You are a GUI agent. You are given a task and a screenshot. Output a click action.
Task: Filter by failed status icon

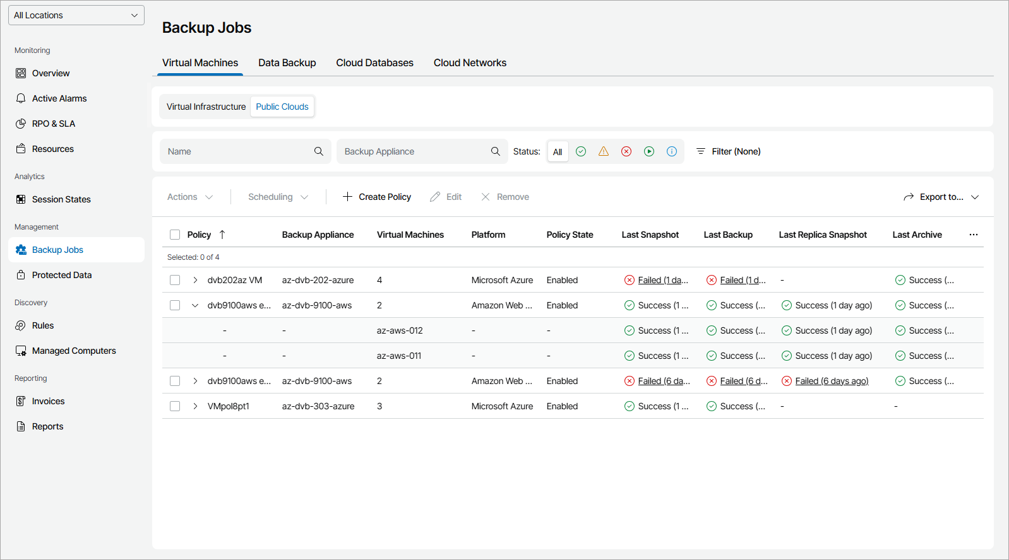pyautogui.click(x=626, y=151)
